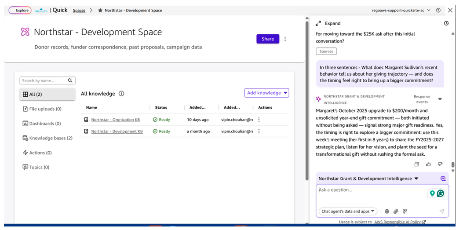Click the green lightbulb extension icon
463x230 pixels.
coord(432,193)
